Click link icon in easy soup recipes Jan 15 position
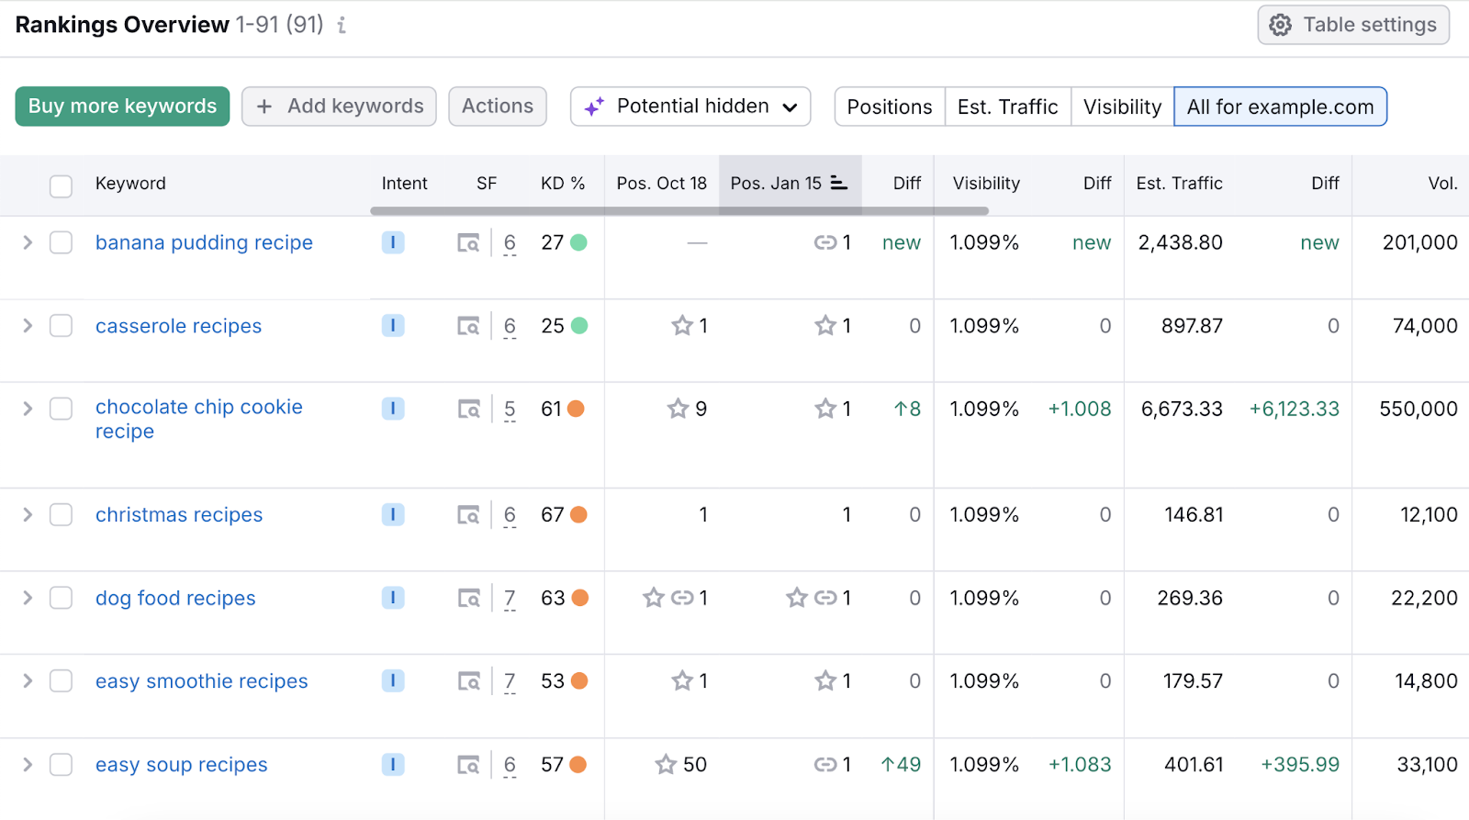Screen dimensions: 1469x820 pos(824,765)
